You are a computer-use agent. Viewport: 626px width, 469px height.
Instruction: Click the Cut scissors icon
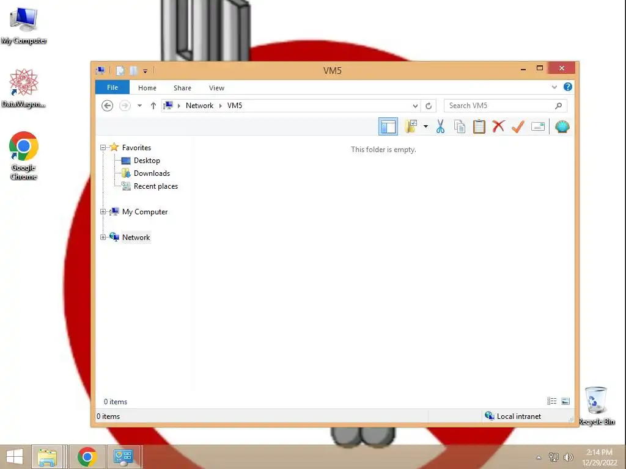440,127
